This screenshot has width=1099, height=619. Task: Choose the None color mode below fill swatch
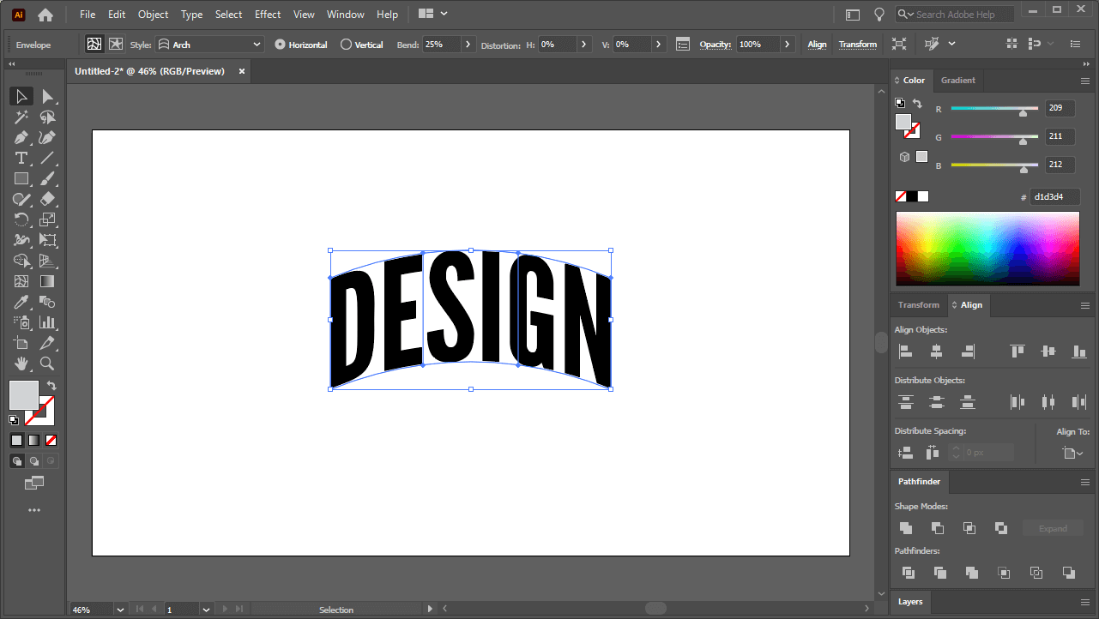51,440
